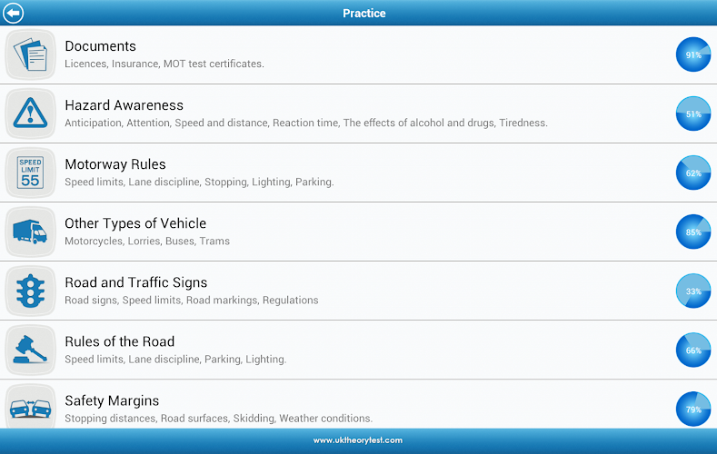Select the traffic light icon

[31, 291]
